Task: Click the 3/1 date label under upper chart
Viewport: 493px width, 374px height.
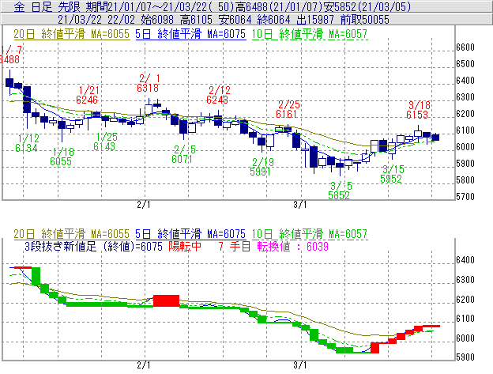Action: click(300, 205)
